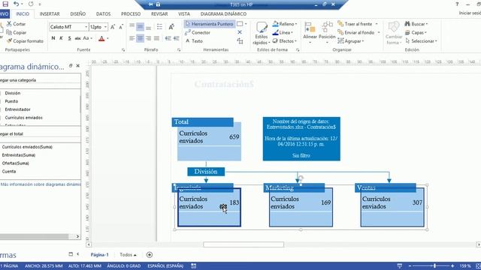Viewport: 481px width, 270px height.
Task: Click the Save disk icon
Action: pyautogui.click(x=5, y=4)
